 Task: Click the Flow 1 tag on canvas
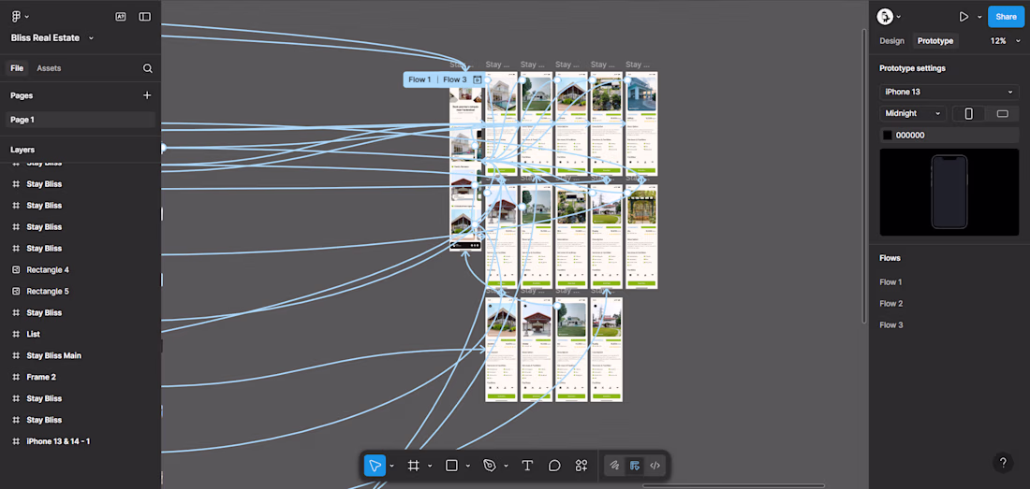click(419, 80)
